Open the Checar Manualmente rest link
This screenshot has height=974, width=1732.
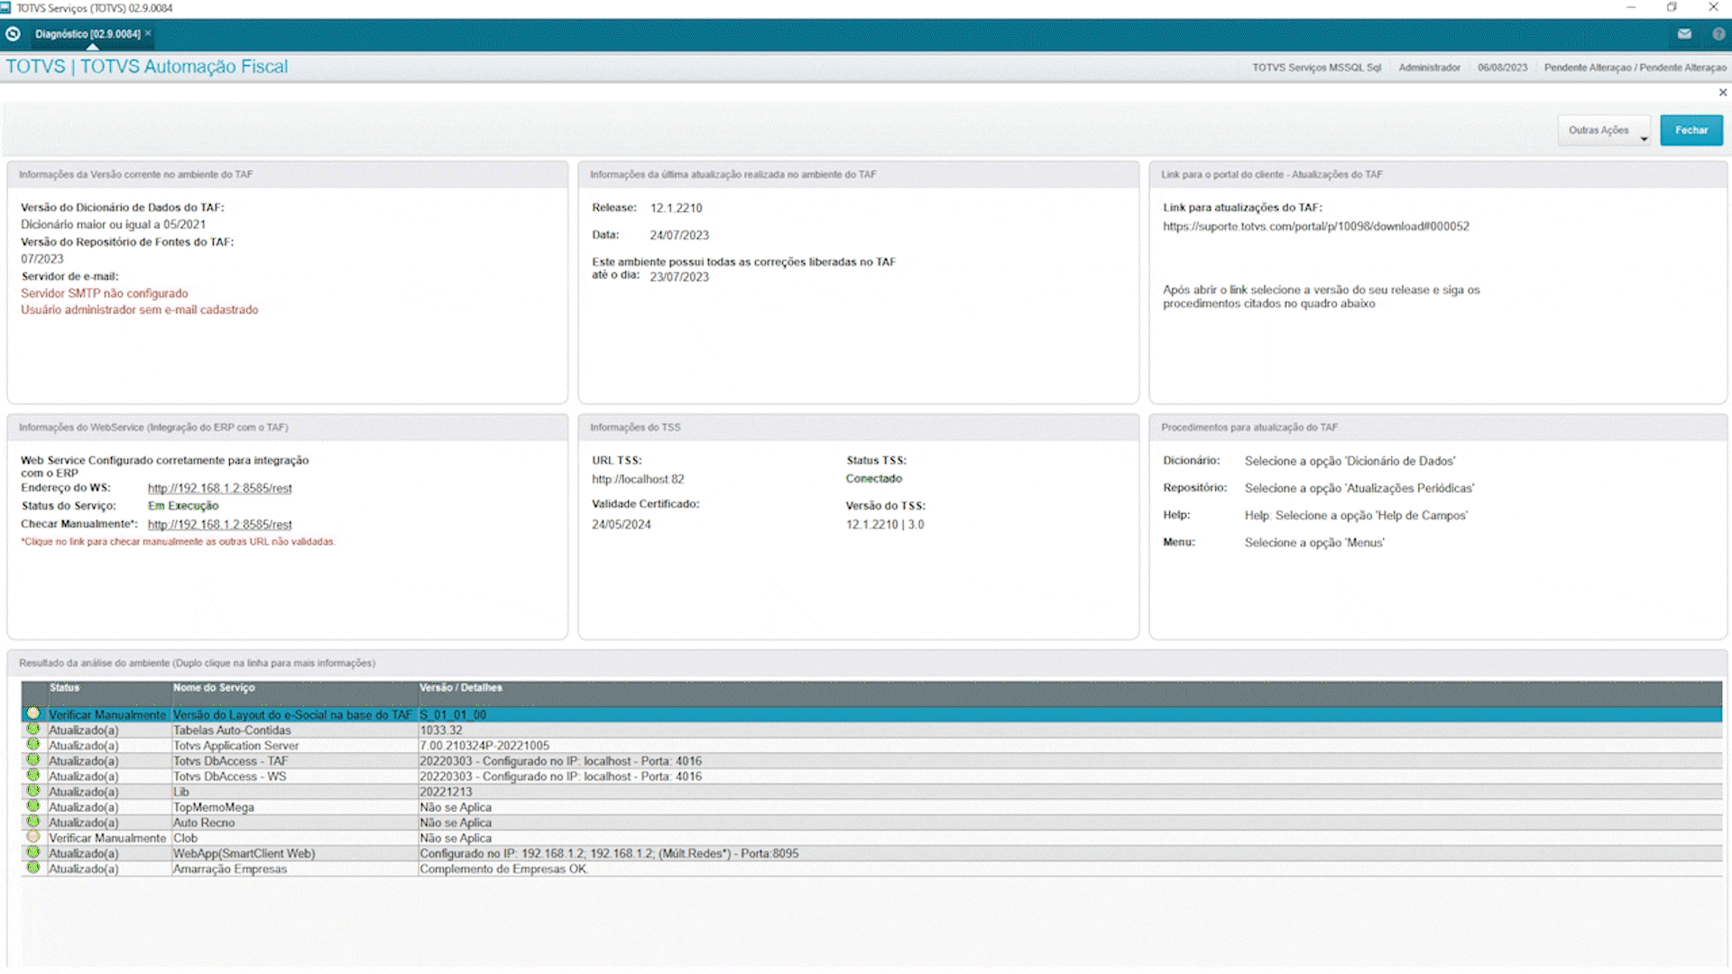219,524
